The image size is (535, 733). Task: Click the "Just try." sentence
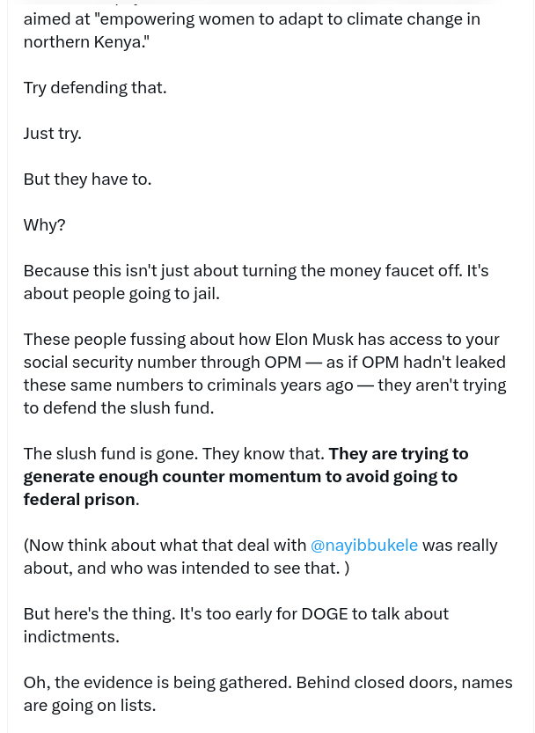[53, 133]
